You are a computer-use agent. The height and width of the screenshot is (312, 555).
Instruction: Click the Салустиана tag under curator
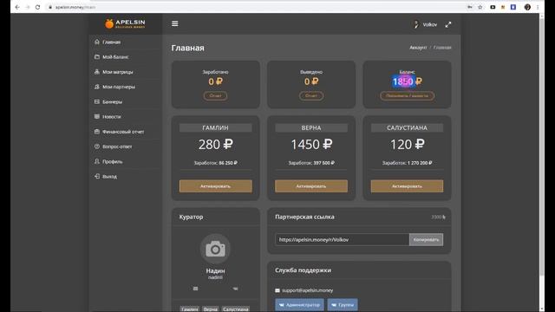pos(235,309)
